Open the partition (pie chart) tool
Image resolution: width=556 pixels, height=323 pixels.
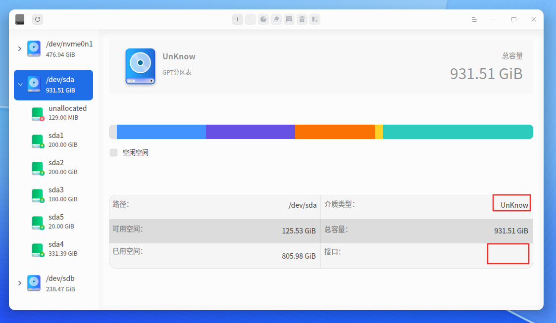pos(263,19)
